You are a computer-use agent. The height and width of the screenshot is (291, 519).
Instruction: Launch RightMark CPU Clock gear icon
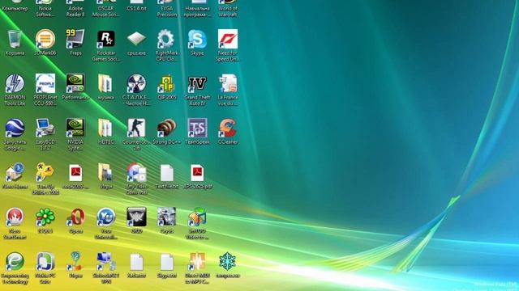(165, 39)
